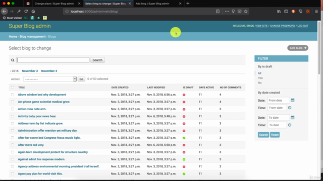Focus the blog search text field
The width and height of the screenshot is (323, 181).
[x=52, y=60]
